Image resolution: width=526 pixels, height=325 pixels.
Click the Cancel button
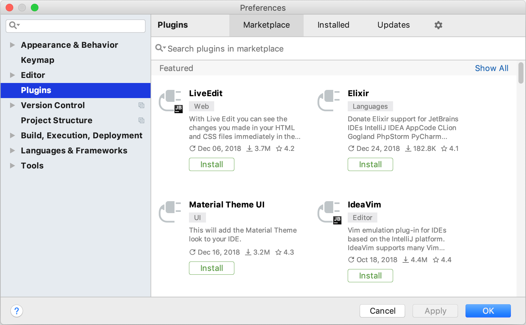pos(382,311)
